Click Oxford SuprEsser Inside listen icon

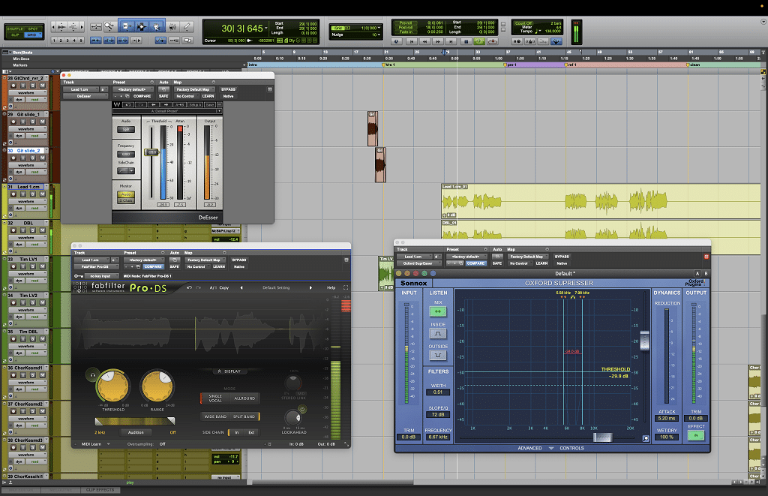pyautogui.click(x=438, y=333)
